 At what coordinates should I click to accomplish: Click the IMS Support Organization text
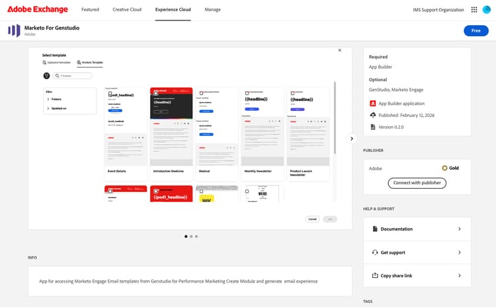point(438,10)
